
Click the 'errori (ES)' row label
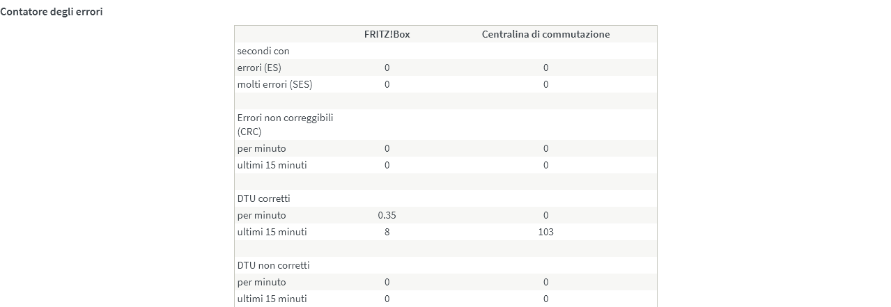coord(259,68)
